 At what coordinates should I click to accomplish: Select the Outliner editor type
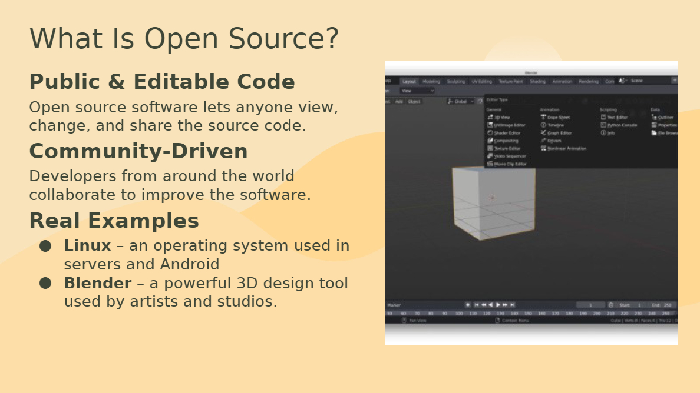coord(665,118)
